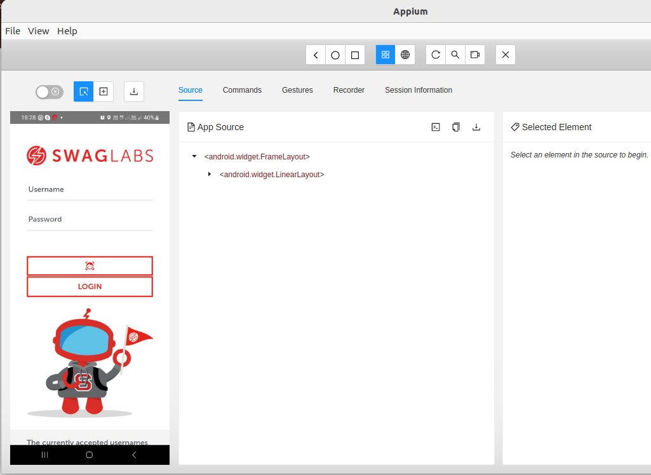This screenshot has width=651, height=475.
Task: Open the Search for element magnifier
Action: click(x=455, y=55)
